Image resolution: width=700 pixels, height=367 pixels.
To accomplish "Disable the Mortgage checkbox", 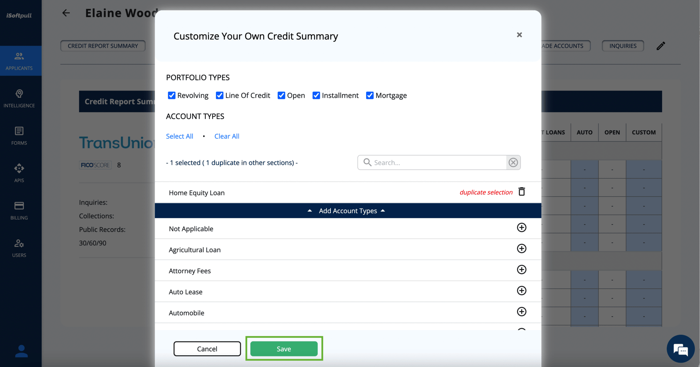I will pyautogui.click(x=370, y=95).
